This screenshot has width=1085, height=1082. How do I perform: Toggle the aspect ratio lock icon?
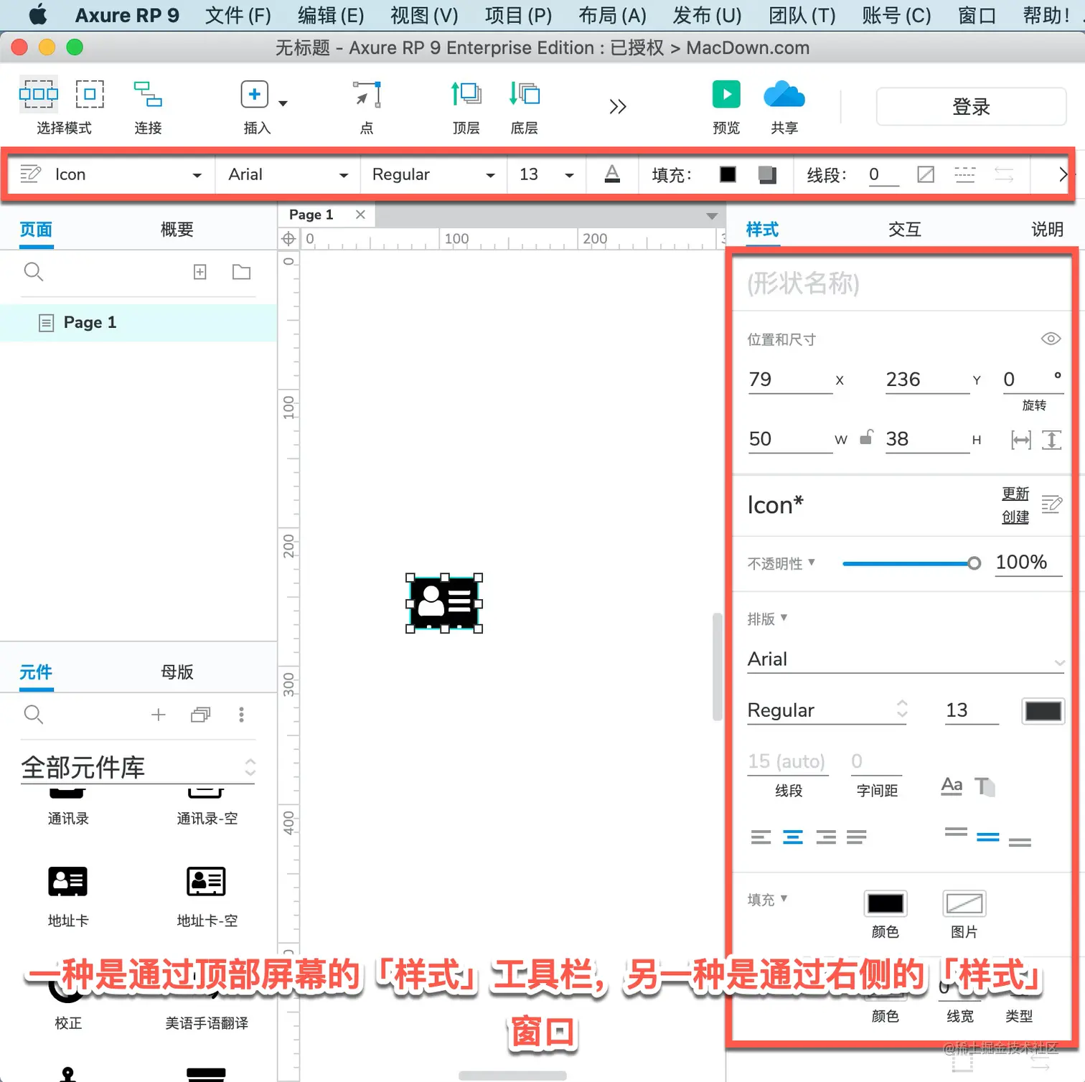866,437
